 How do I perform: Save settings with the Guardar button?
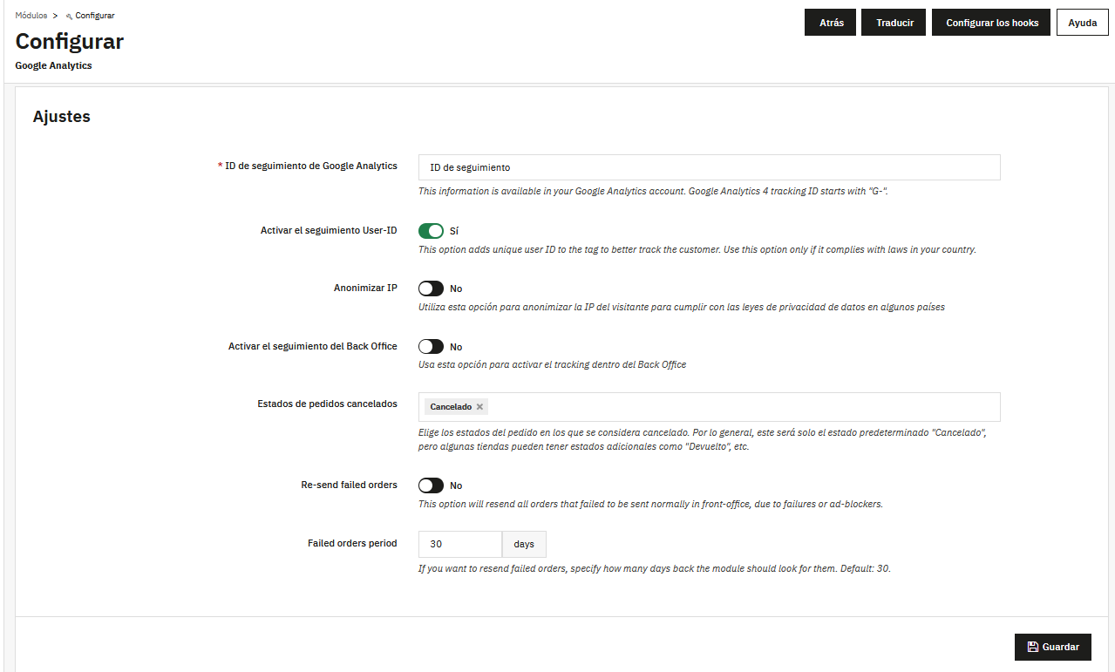tap(1052, 647)
